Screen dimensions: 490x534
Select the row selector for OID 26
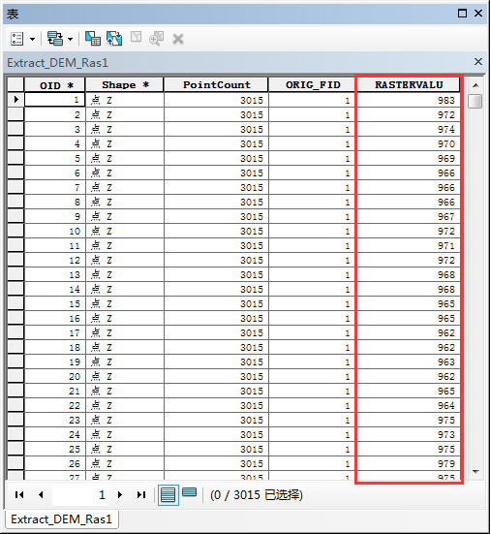click(15, 463)
